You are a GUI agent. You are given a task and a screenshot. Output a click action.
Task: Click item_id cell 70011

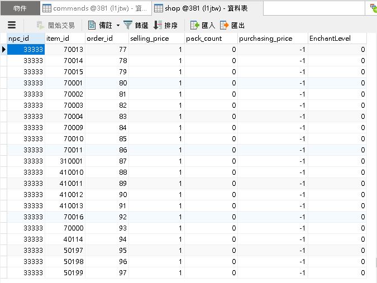[65, 150]
